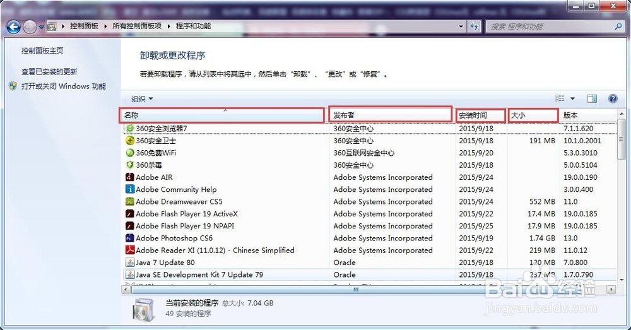Click the change view icon
The height and width of the screenshot is (330, 631).
tap(560, 98)
